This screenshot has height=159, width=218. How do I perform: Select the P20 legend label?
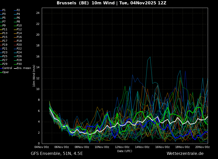[19, 45]
